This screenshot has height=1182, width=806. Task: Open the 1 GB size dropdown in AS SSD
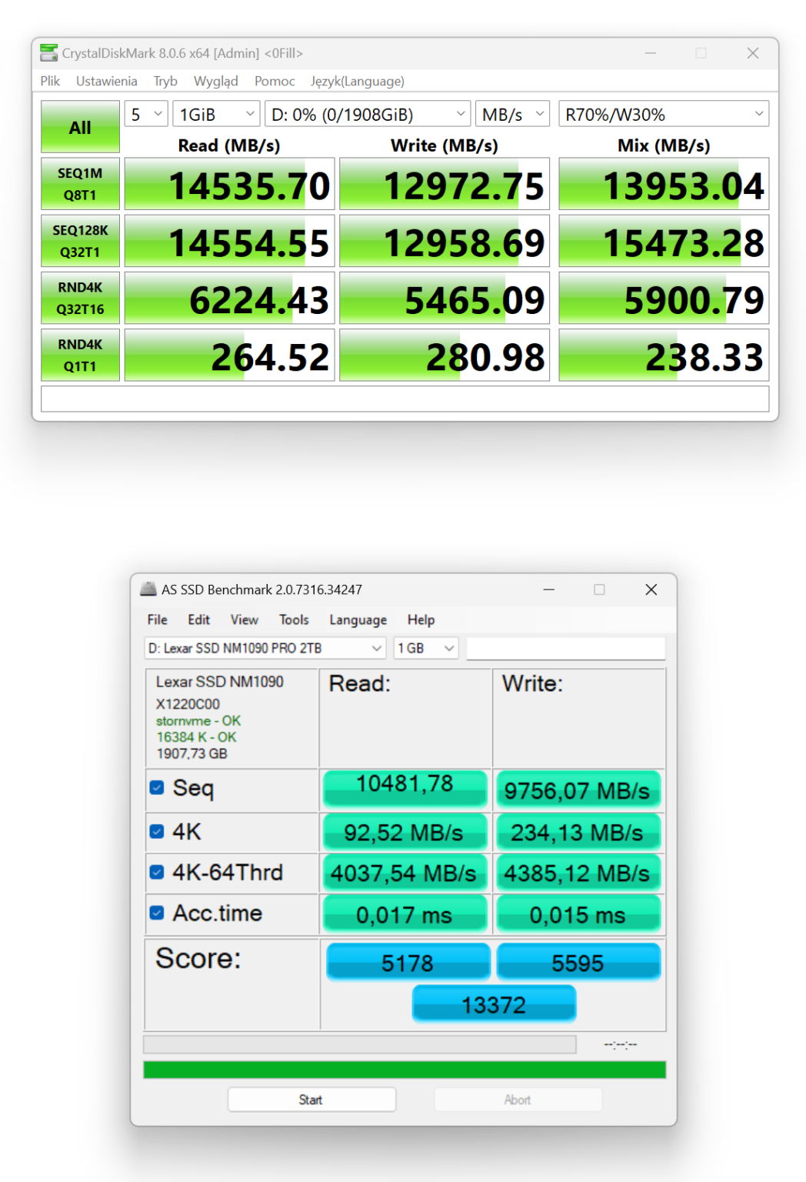coord(425,648)
